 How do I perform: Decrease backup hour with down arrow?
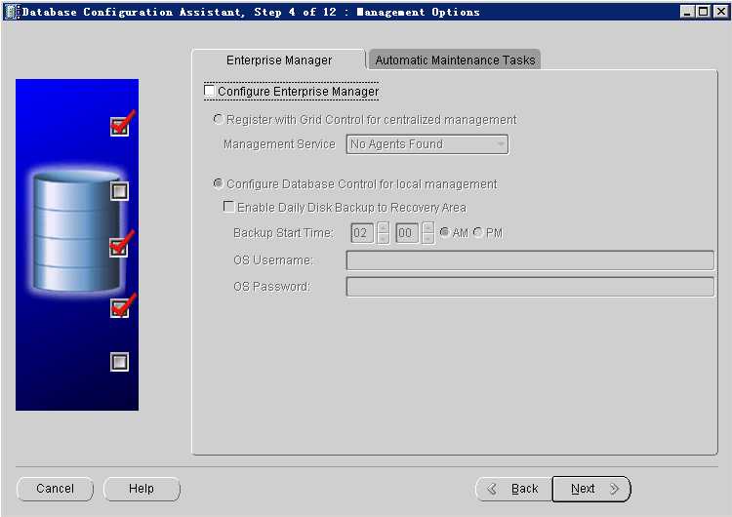(383, 238)
